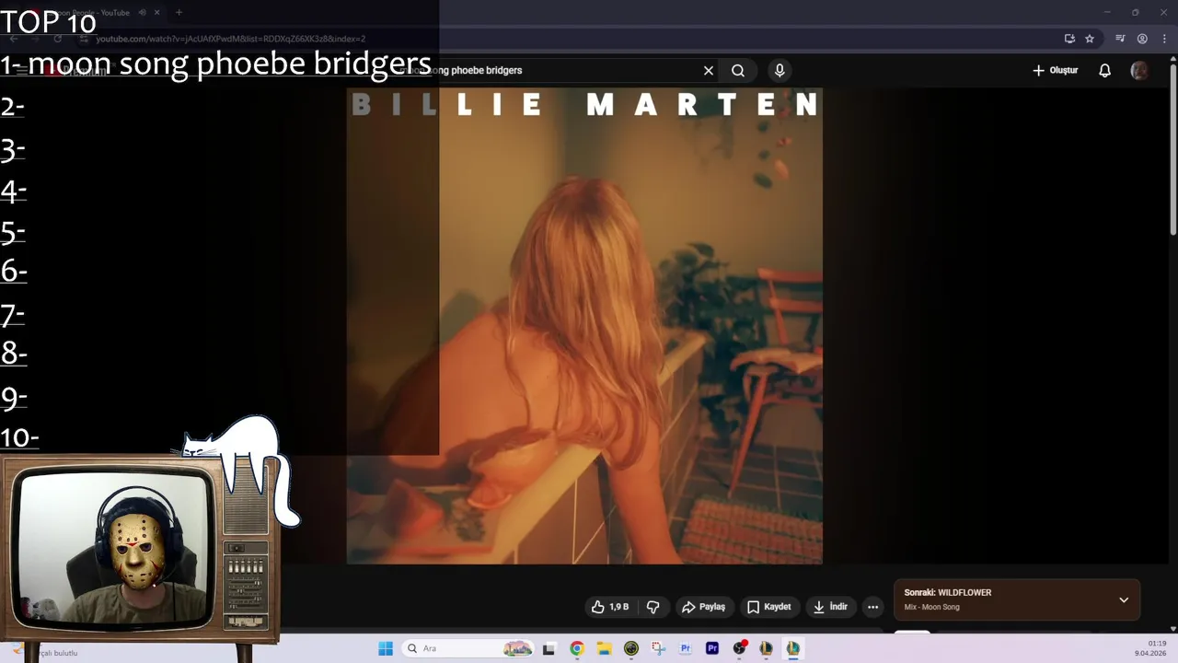1178x663 pixels.
Task: Click the taskbar Ara search box
Action: pyautogui.click(x=469, y=648)
